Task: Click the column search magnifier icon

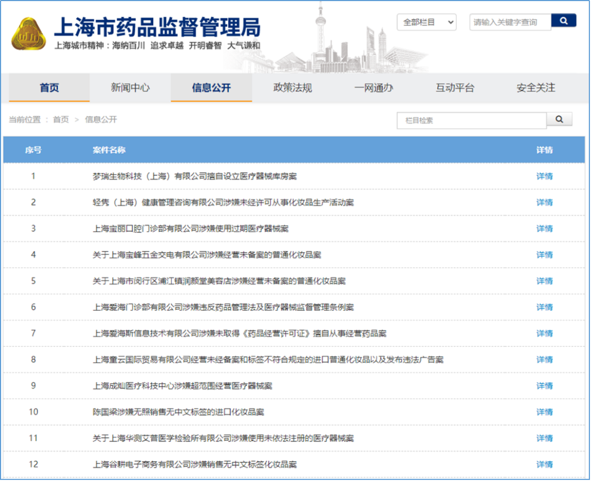Action: coord(559,119)
